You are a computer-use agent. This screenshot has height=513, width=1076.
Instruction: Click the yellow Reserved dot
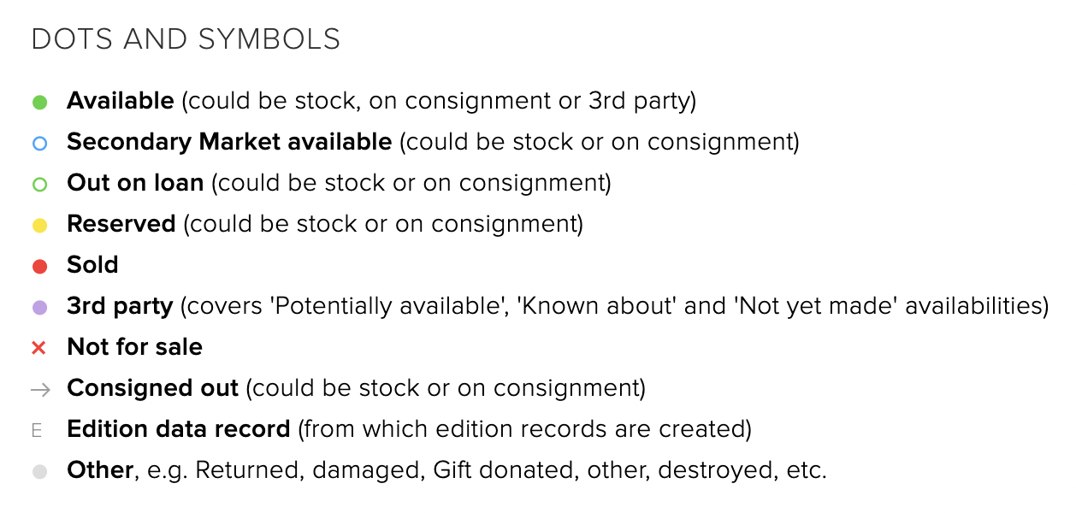(x=39, y=226)
